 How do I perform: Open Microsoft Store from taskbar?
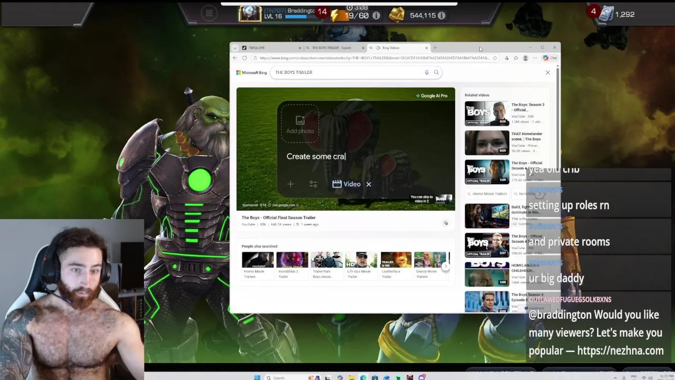click(374, 377)
